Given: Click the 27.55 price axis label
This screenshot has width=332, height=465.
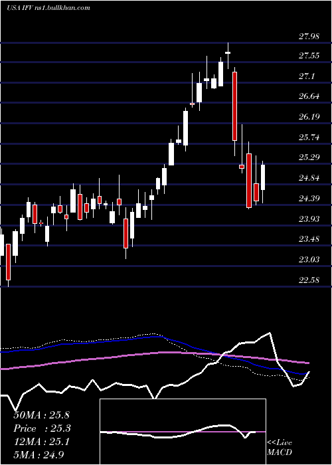Looking at the screenshot, I should click(x=309, y=55).
